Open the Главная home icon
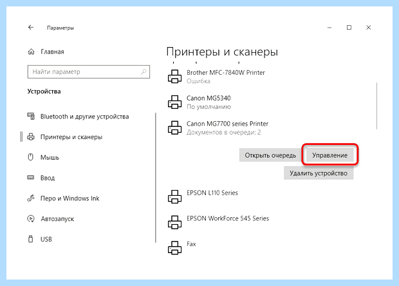Screen dimensions: 399x286 [31, 52]
